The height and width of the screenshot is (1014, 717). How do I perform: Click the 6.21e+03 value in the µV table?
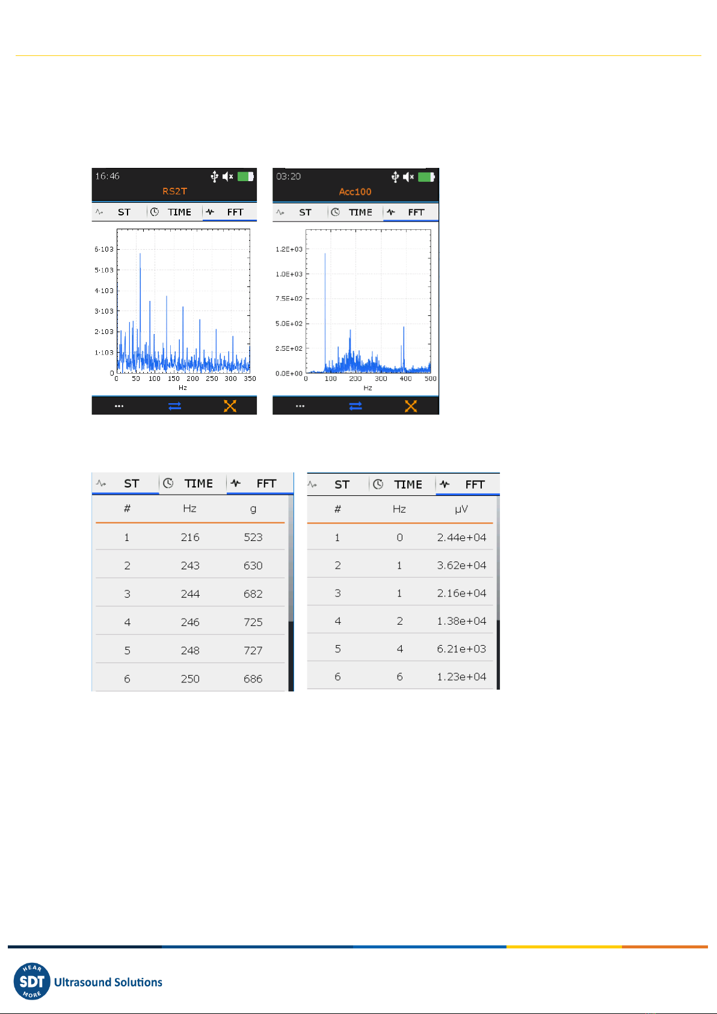point(461,649)
